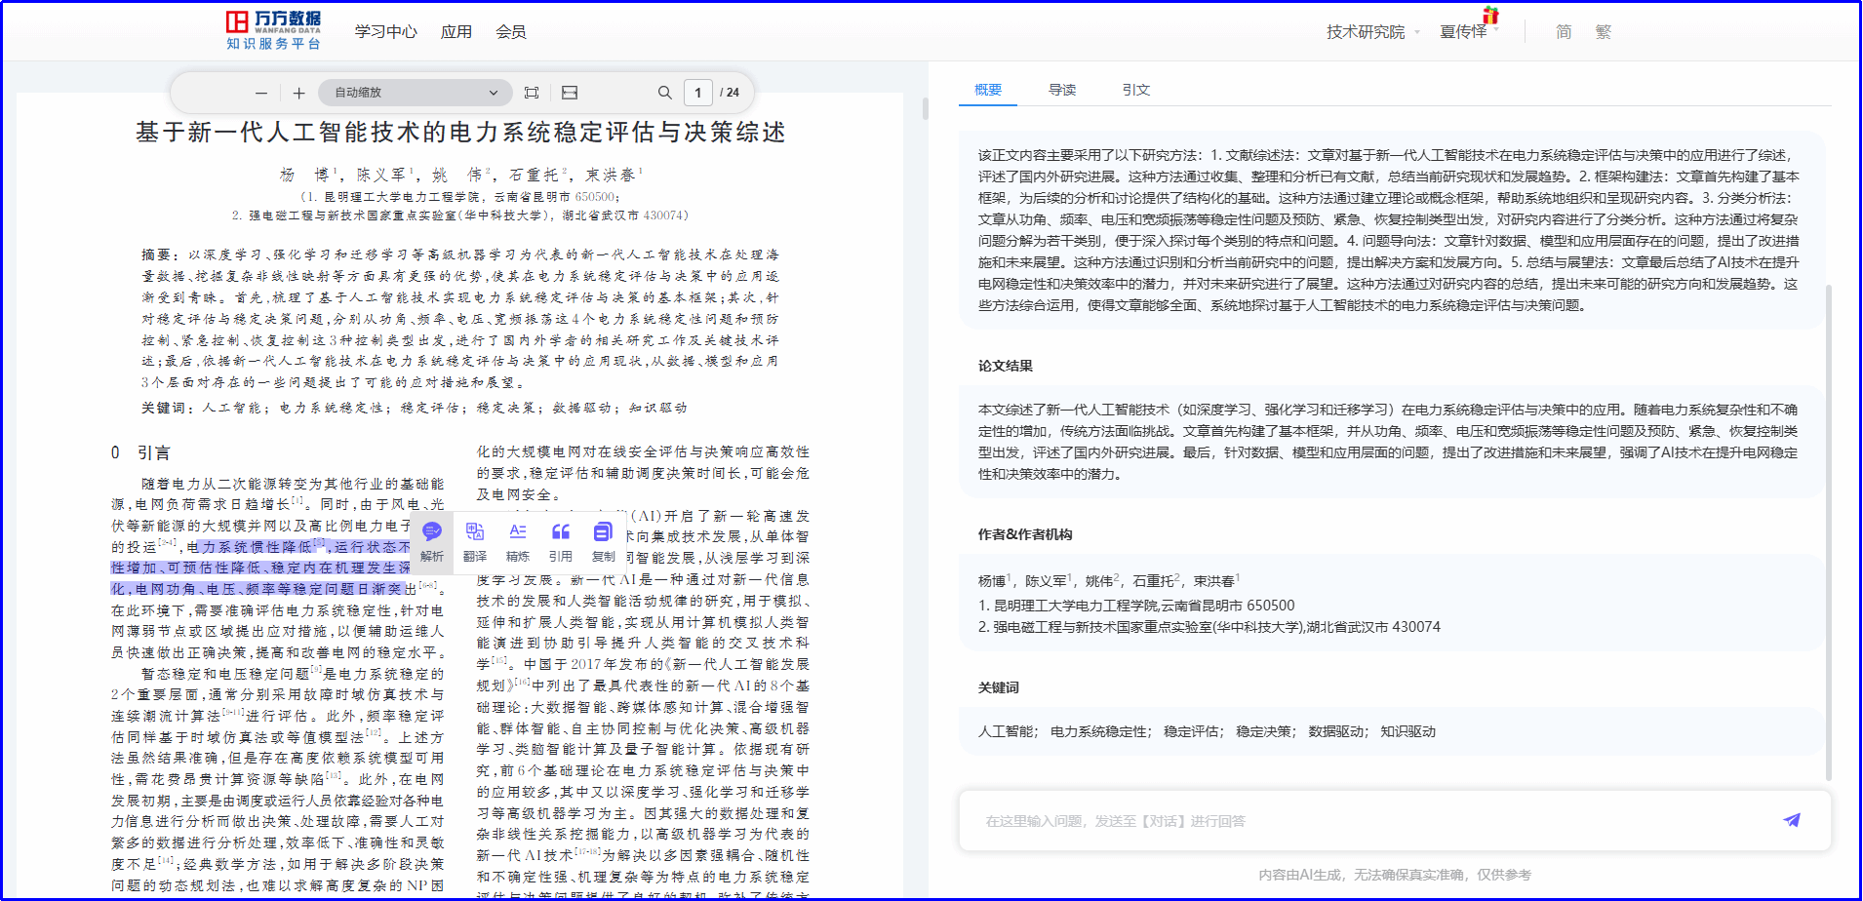This screenshot has width=1863, height=901.
Task: Open the 夏传祥 user menu
Action: [x=1466, y=32]
